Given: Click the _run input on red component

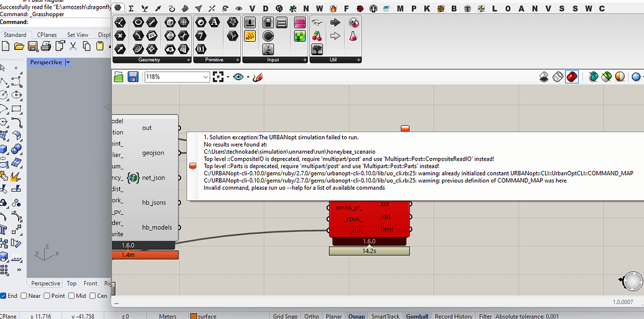Looking at the screenshot, I should pyautogui.click(x=355, y=231).
